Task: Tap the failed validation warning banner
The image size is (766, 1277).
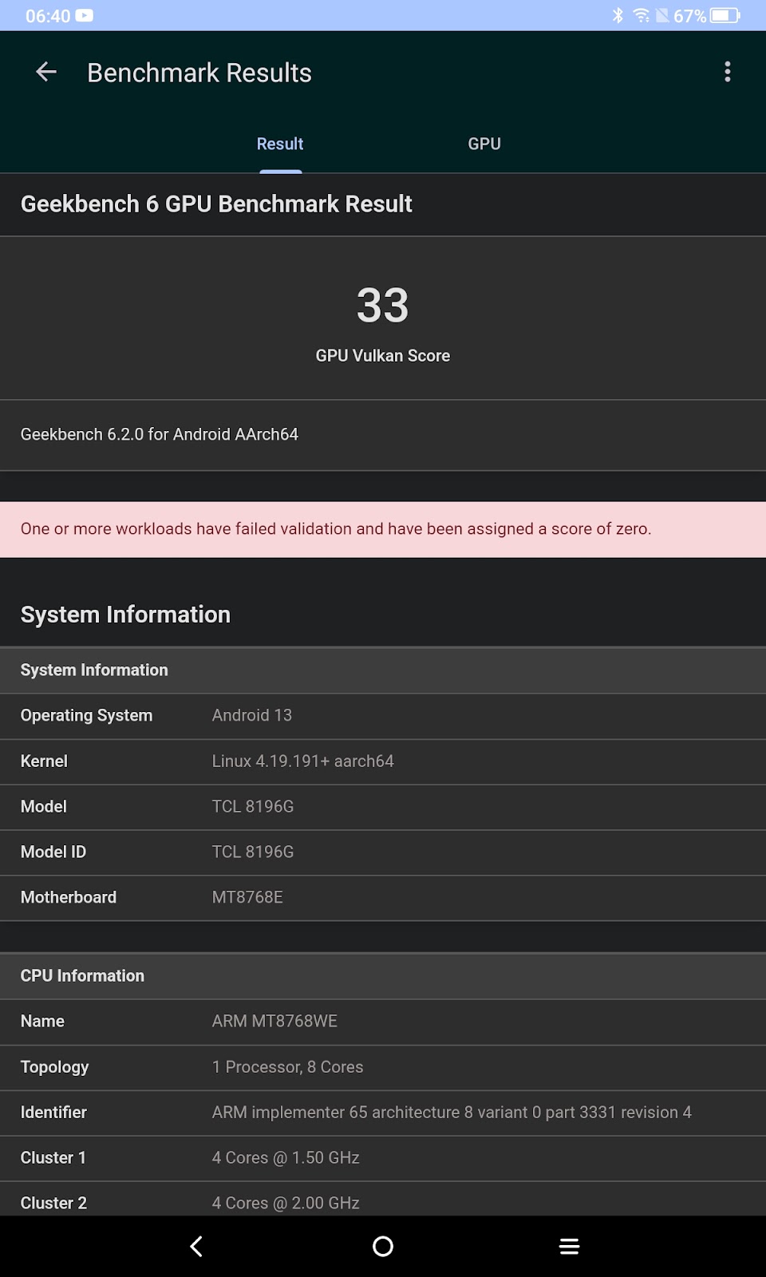Action: coord(383,529)
